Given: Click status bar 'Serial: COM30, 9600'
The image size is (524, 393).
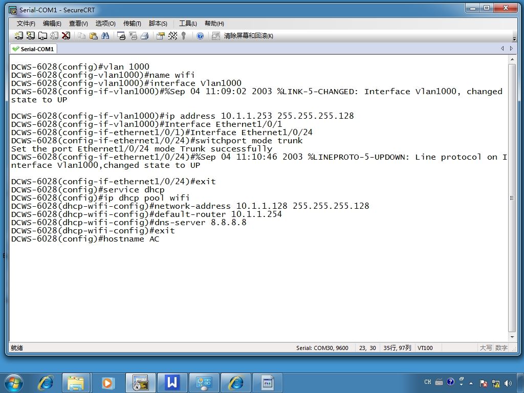Looking at the screenshot, I should (x=322, y=348).
